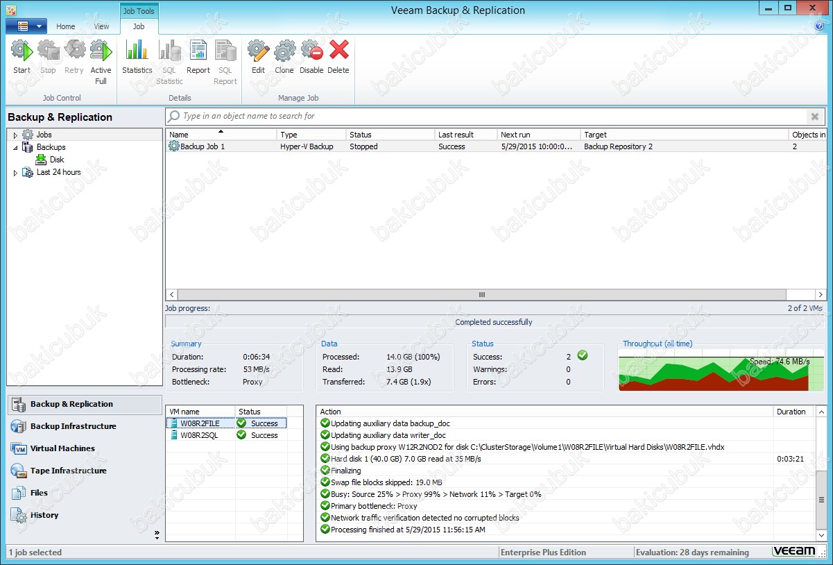Open the History view

click(x=85, y=515)
